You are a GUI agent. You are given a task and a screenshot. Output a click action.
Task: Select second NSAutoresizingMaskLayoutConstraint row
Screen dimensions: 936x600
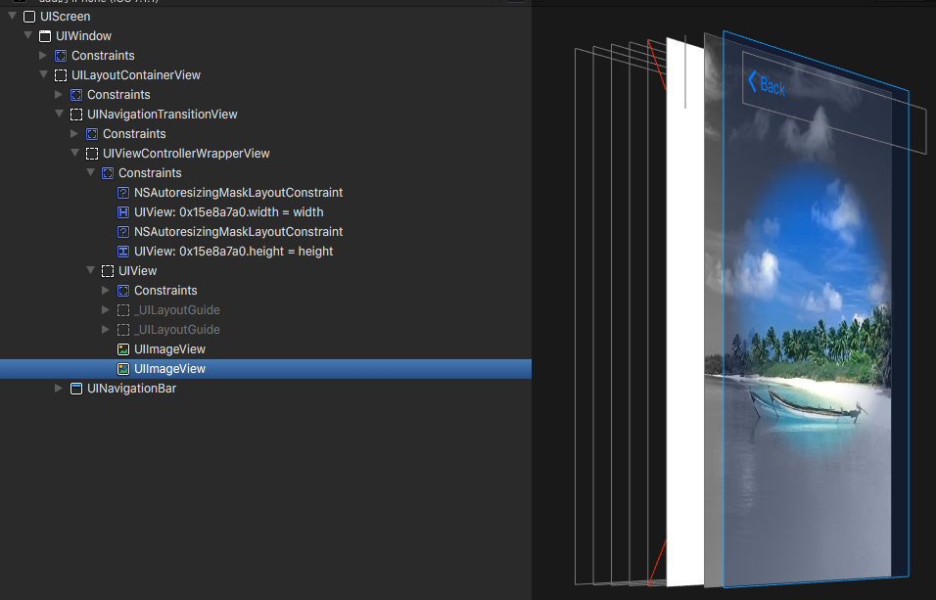click(x=238, y=232)
